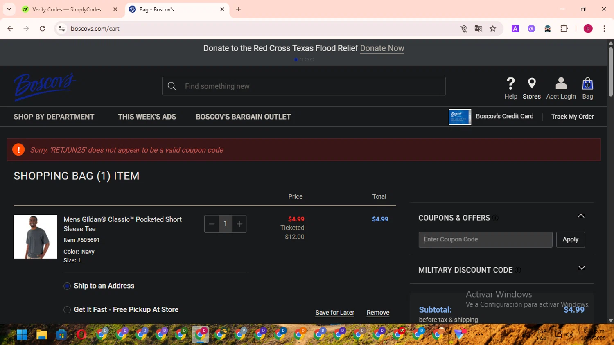Open Windows Start menu
This screenshot has width=614, height=345.
[x=22, y=335]
